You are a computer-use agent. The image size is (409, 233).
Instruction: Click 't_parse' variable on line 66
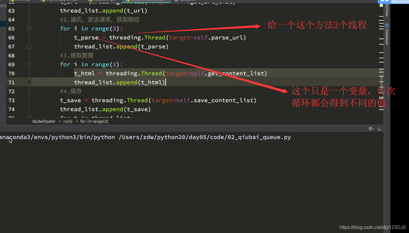[86, 38]
